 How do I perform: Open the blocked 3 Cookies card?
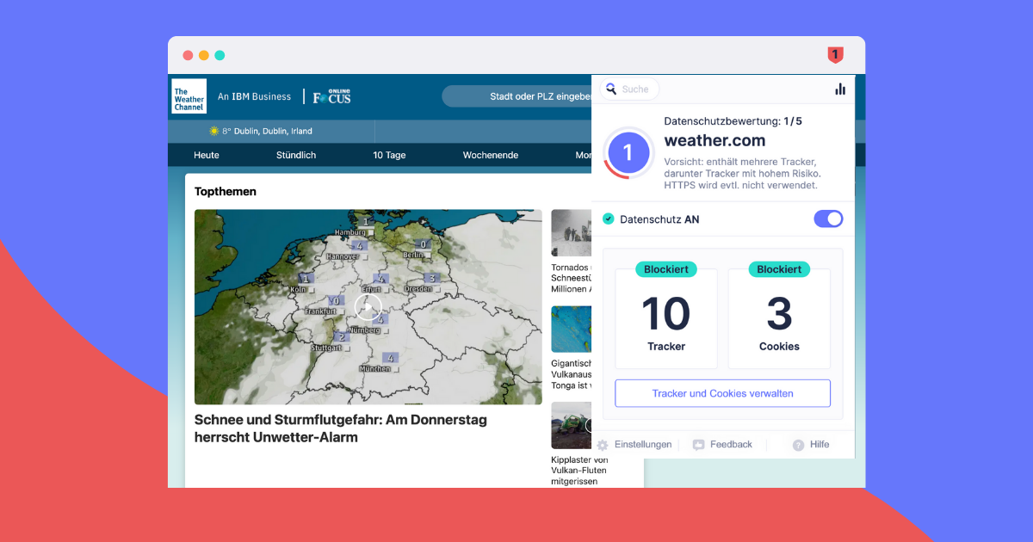(x=779, y=318)
